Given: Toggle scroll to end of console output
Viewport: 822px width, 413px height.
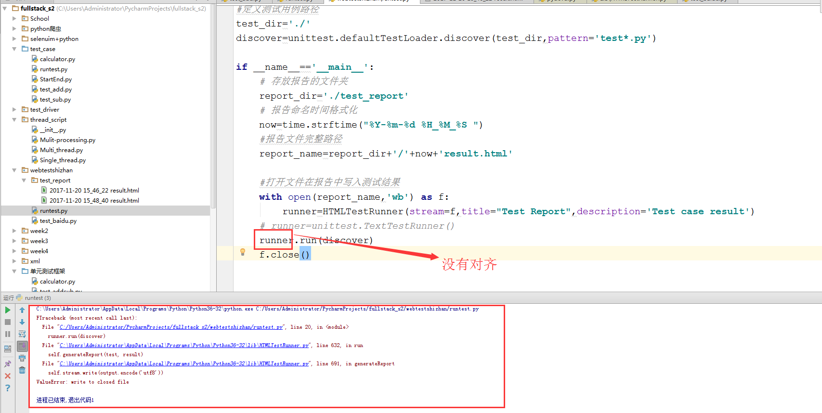Looking at the screenshot, I should 22,346.
